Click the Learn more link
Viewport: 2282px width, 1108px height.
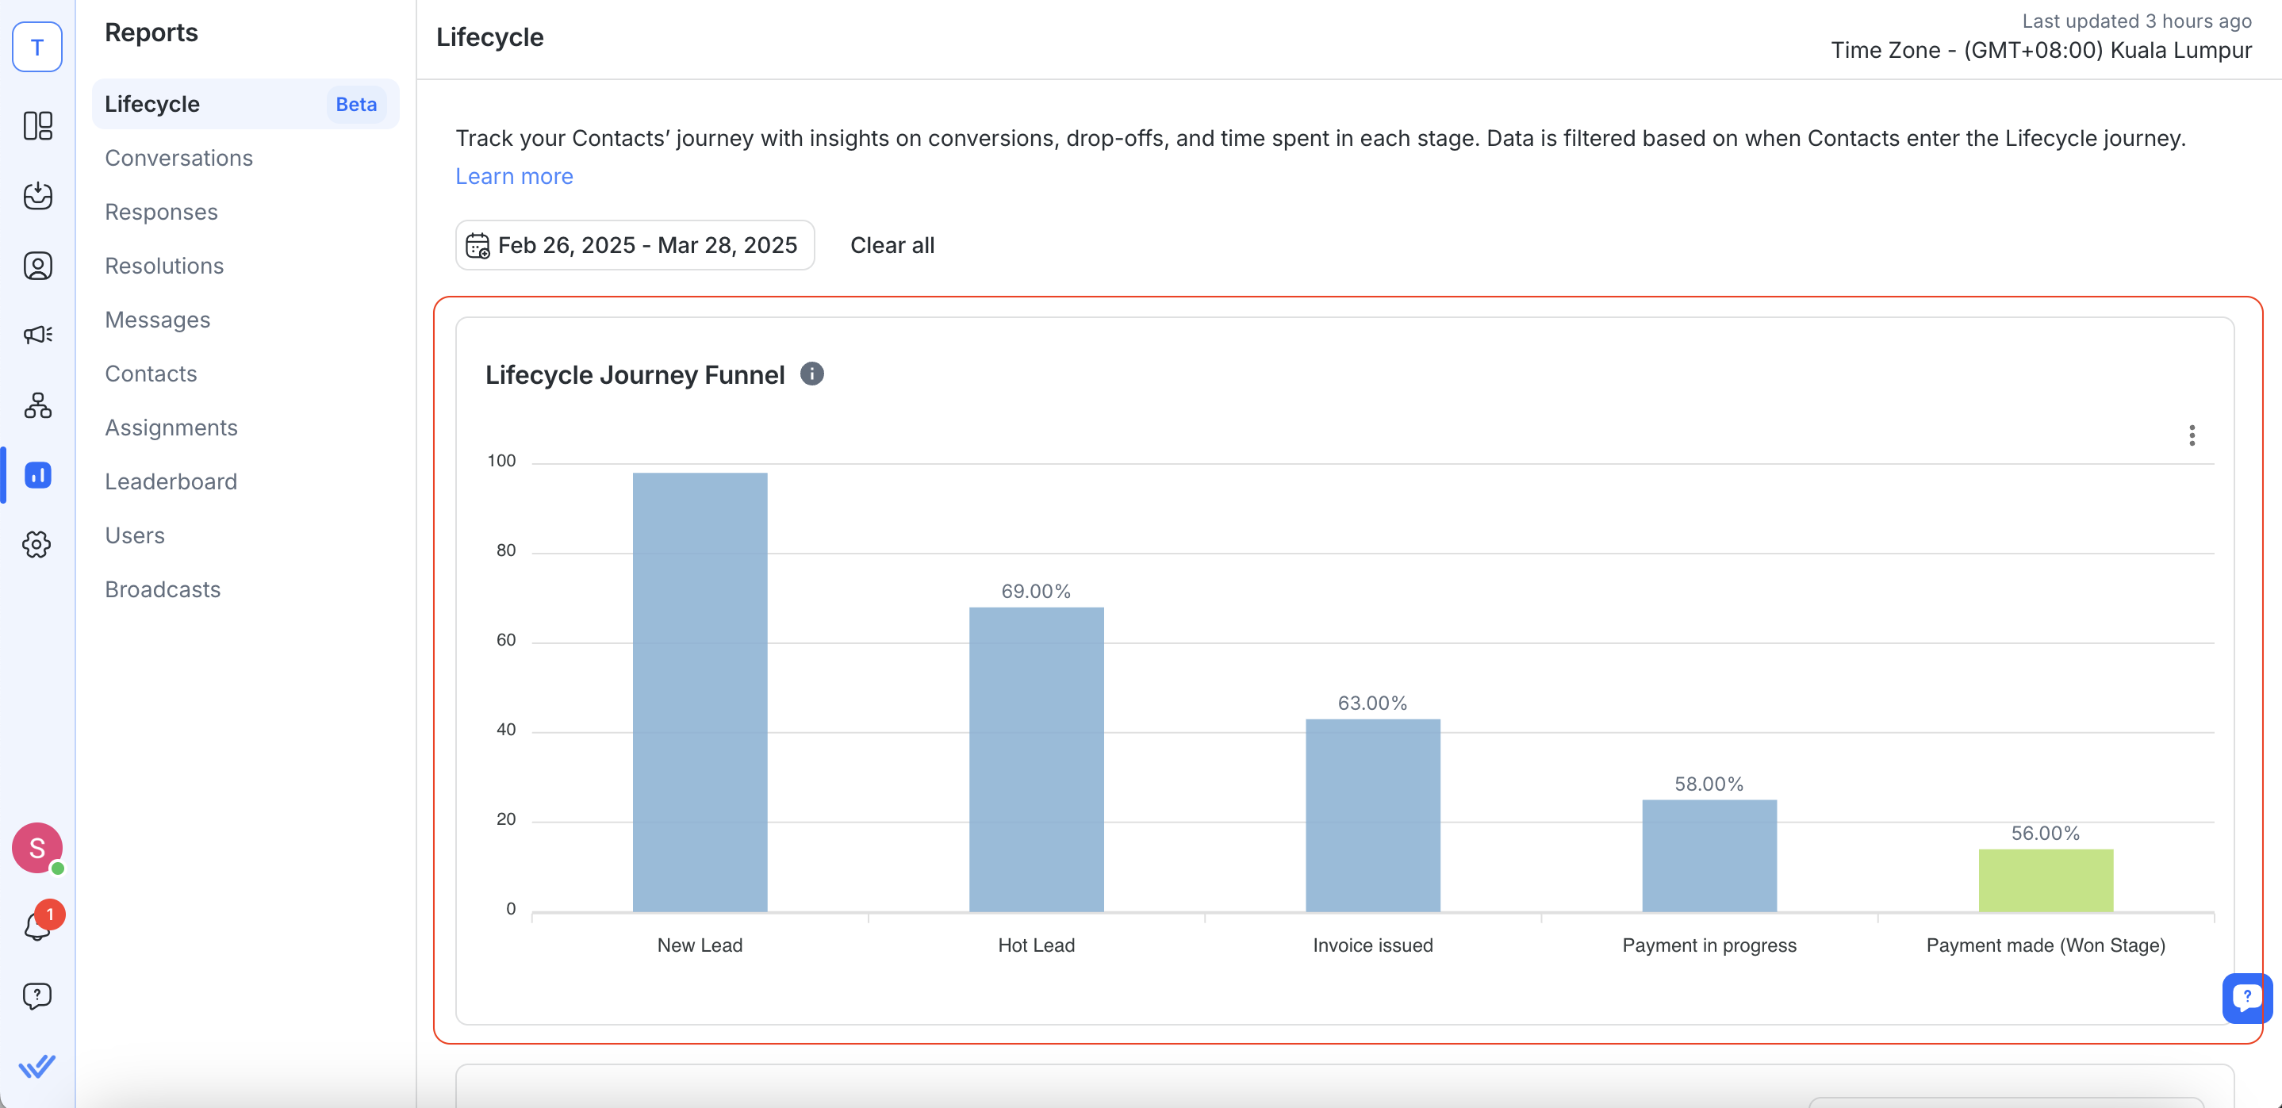pyautogui.click(x=514, y=176)
